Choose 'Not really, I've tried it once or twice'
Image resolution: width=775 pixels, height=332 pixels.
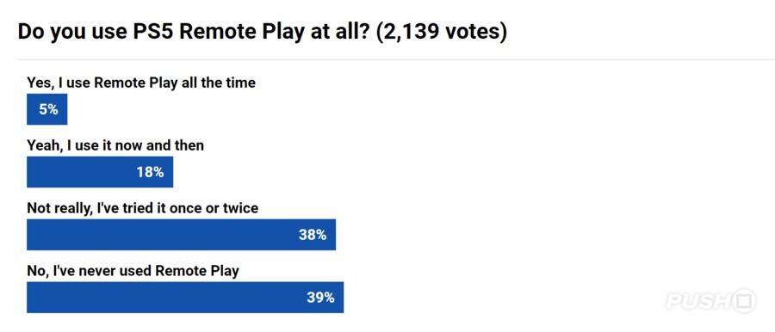click(x=142, y=208)
